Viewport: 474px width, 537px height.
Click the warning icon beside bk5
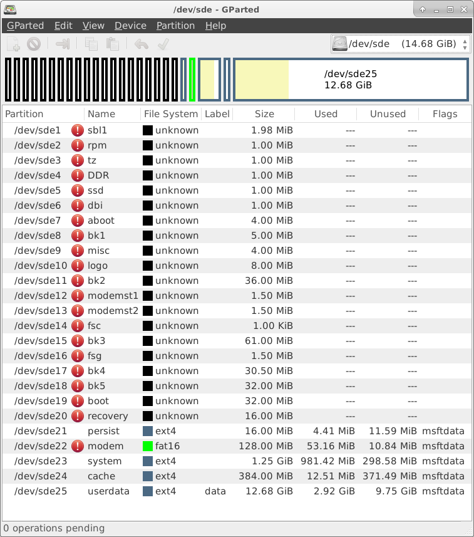coord(78,386)
